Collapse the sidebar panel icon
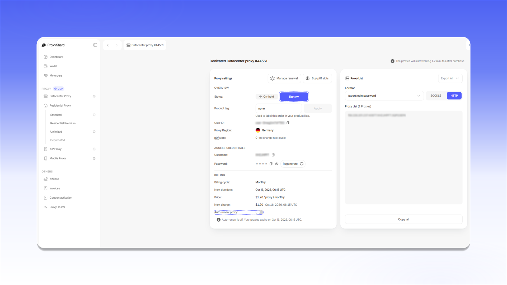 pyautogui.click(x=95, y=45)
